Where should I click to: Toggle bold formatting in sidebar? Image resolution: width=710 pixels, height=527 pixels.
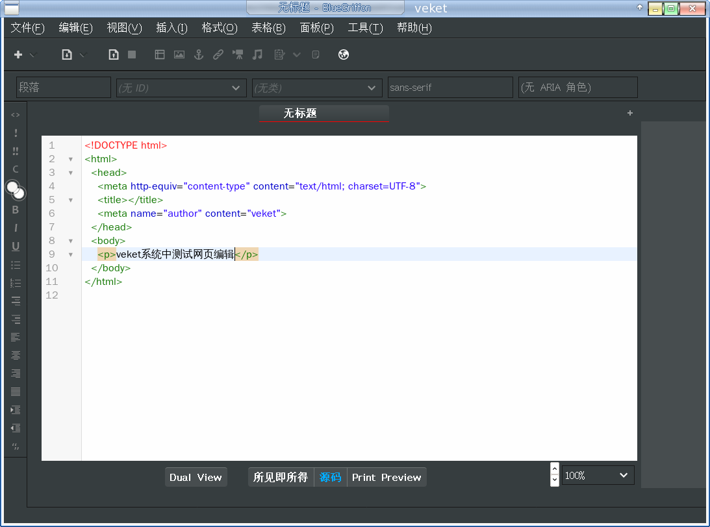(16, 210)
